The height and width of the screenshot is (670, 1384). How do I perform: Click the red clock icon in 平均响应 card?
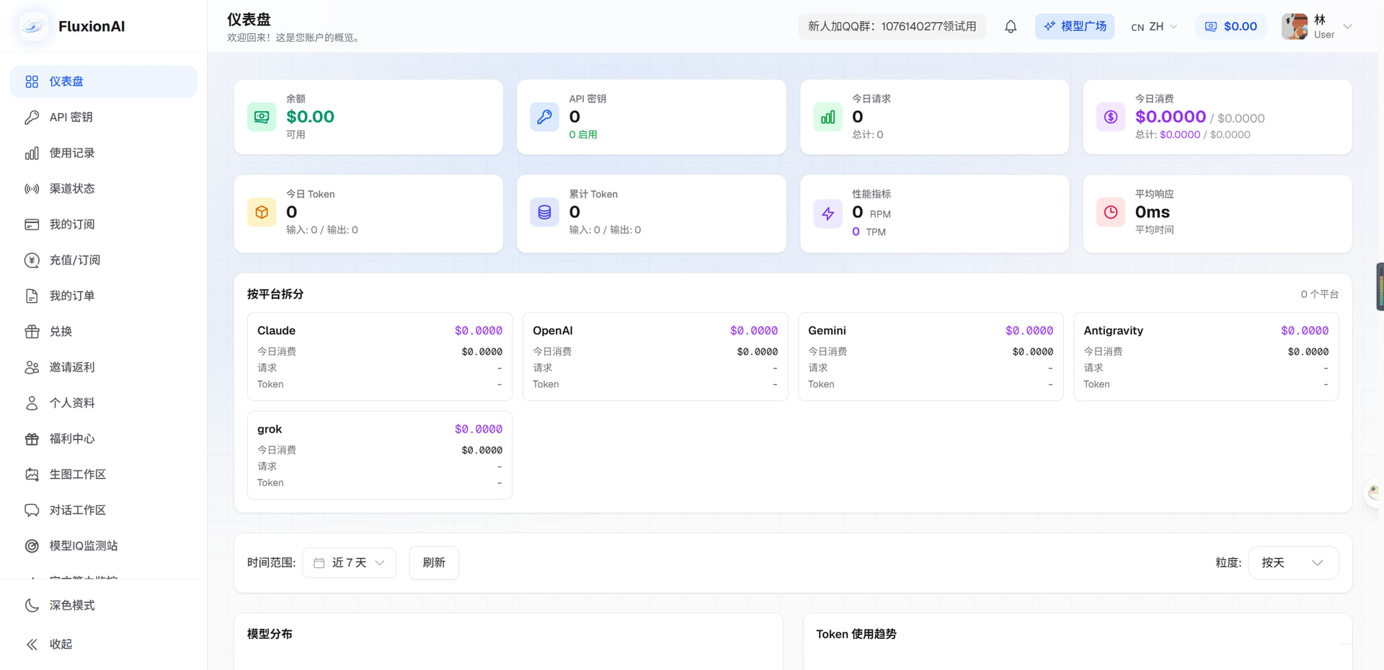coord(1111,213)
